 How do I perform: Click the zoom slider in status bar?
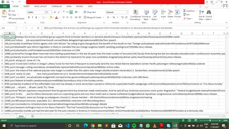click(210, 120)
